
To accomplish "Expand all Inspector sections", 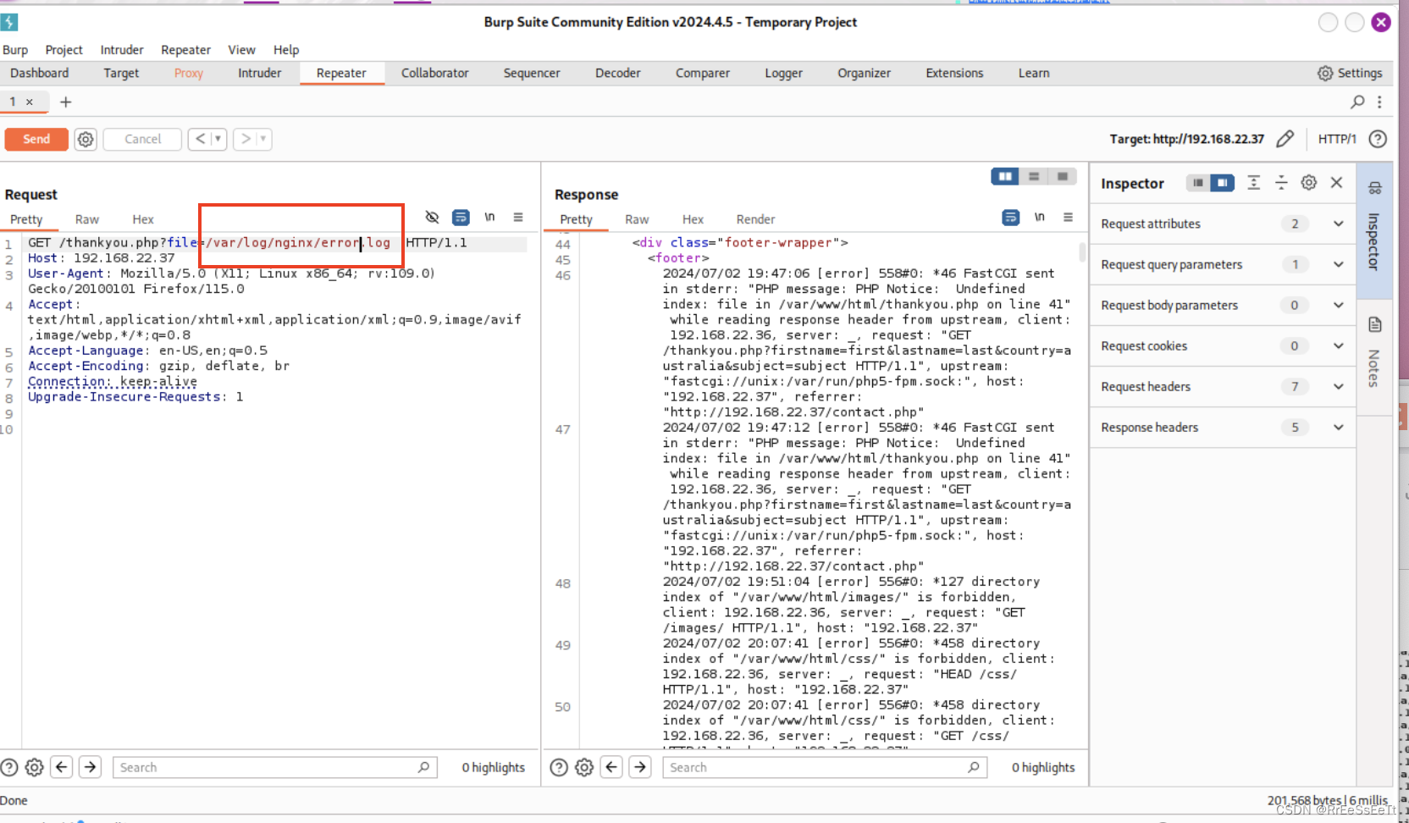I will [1254, 183].
